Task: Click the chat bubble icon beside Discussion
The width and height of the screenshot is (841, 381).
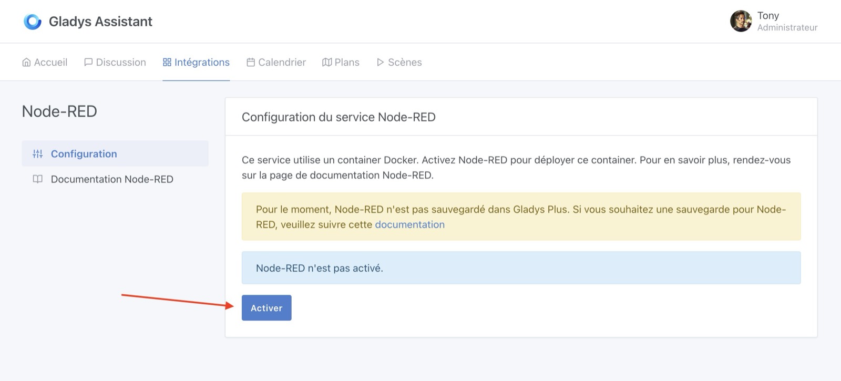Action: (x=88, y=62)
